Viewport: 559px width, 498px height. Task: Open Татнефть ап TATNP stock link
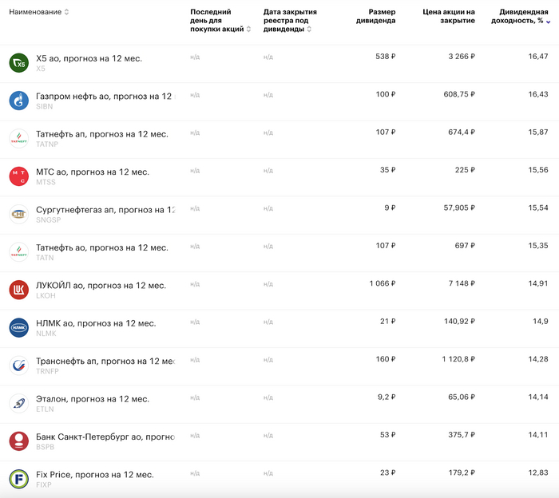point(101,134)
